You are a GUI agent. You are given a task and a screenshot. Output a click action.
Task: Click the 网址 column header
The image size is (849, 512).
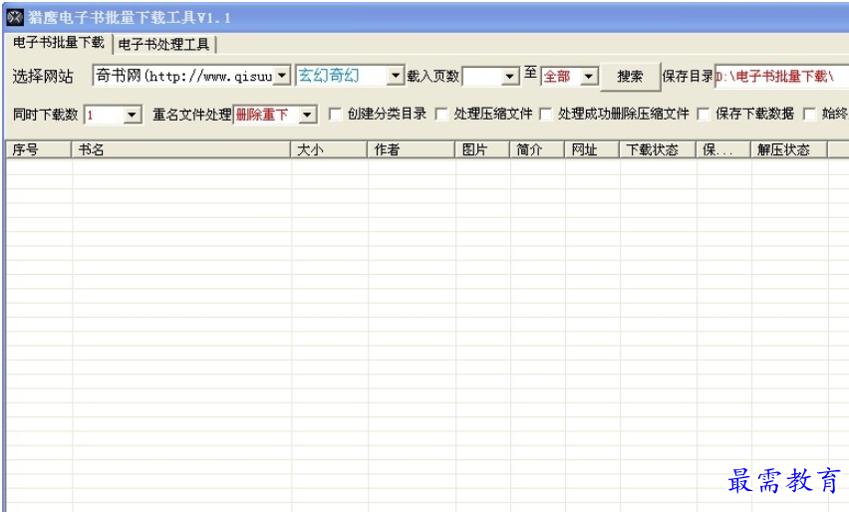(x=592, y=150)
